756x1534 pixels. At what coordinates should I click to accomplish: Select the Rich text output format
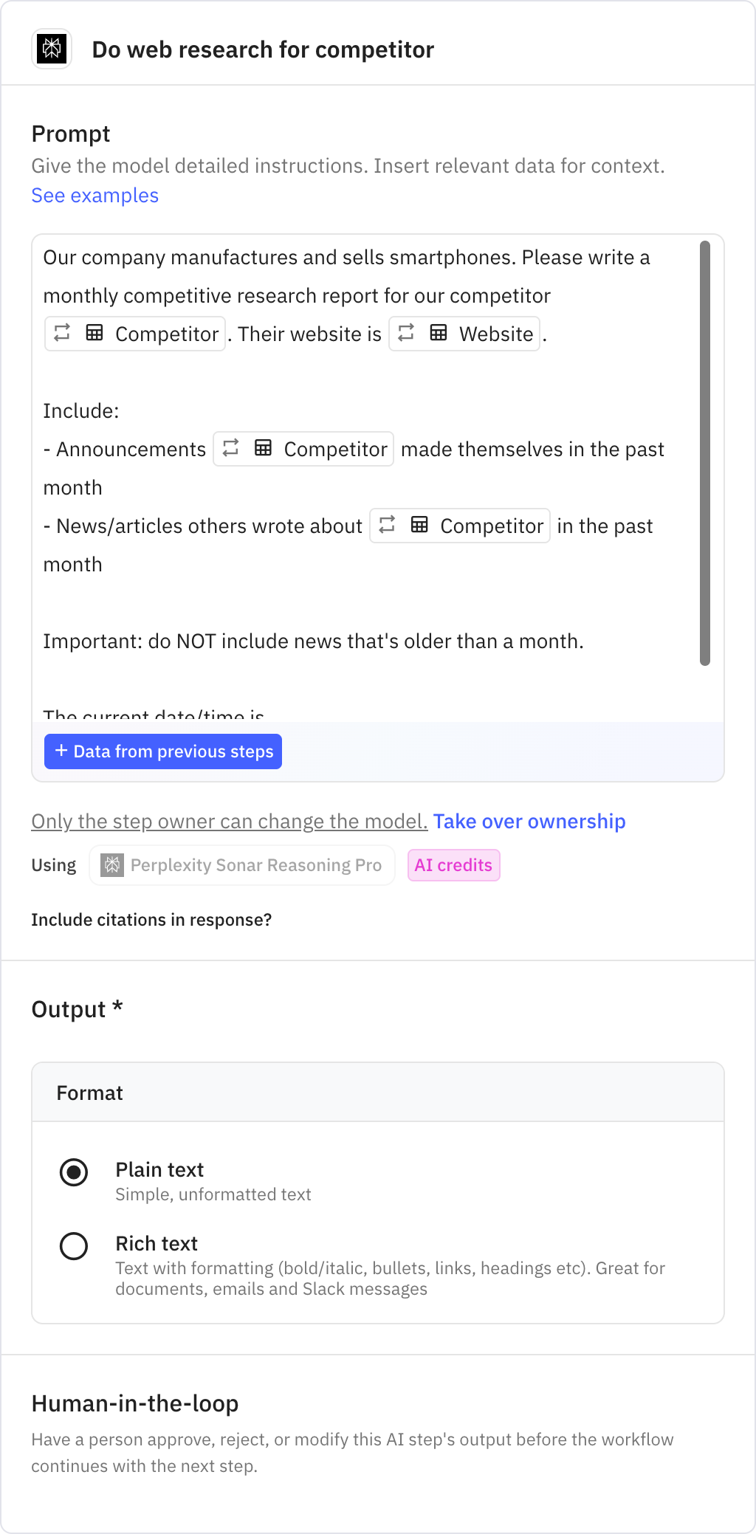[x=74, y=1246]
